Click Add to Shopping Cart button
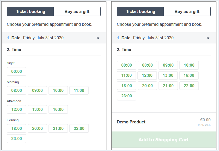Screen dimensions: 219x151 [x=164, y=140]
